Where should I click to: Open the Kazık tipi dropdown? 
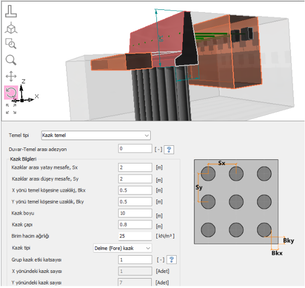[x=123, y=248]
